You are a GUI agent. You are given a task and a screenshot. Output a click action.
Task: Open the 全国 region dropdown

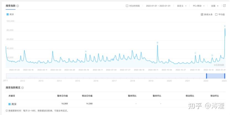coord(215,6)
